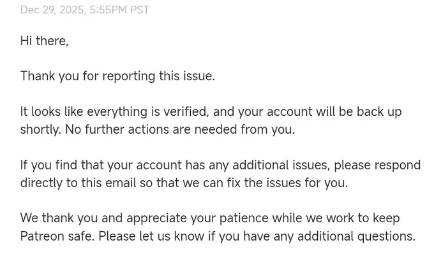The height and width of the screenshot is (254, 434).
Task: Click the phrase 'additional issues' in the message
Action: click(281, 165)
